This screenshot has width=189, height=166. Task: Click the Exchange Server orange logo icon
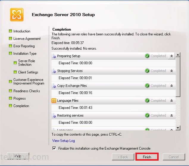tap(17, 15)
